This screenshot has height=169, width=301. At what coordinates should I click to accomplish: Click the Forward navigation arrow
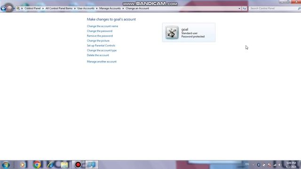click(9, 8)
